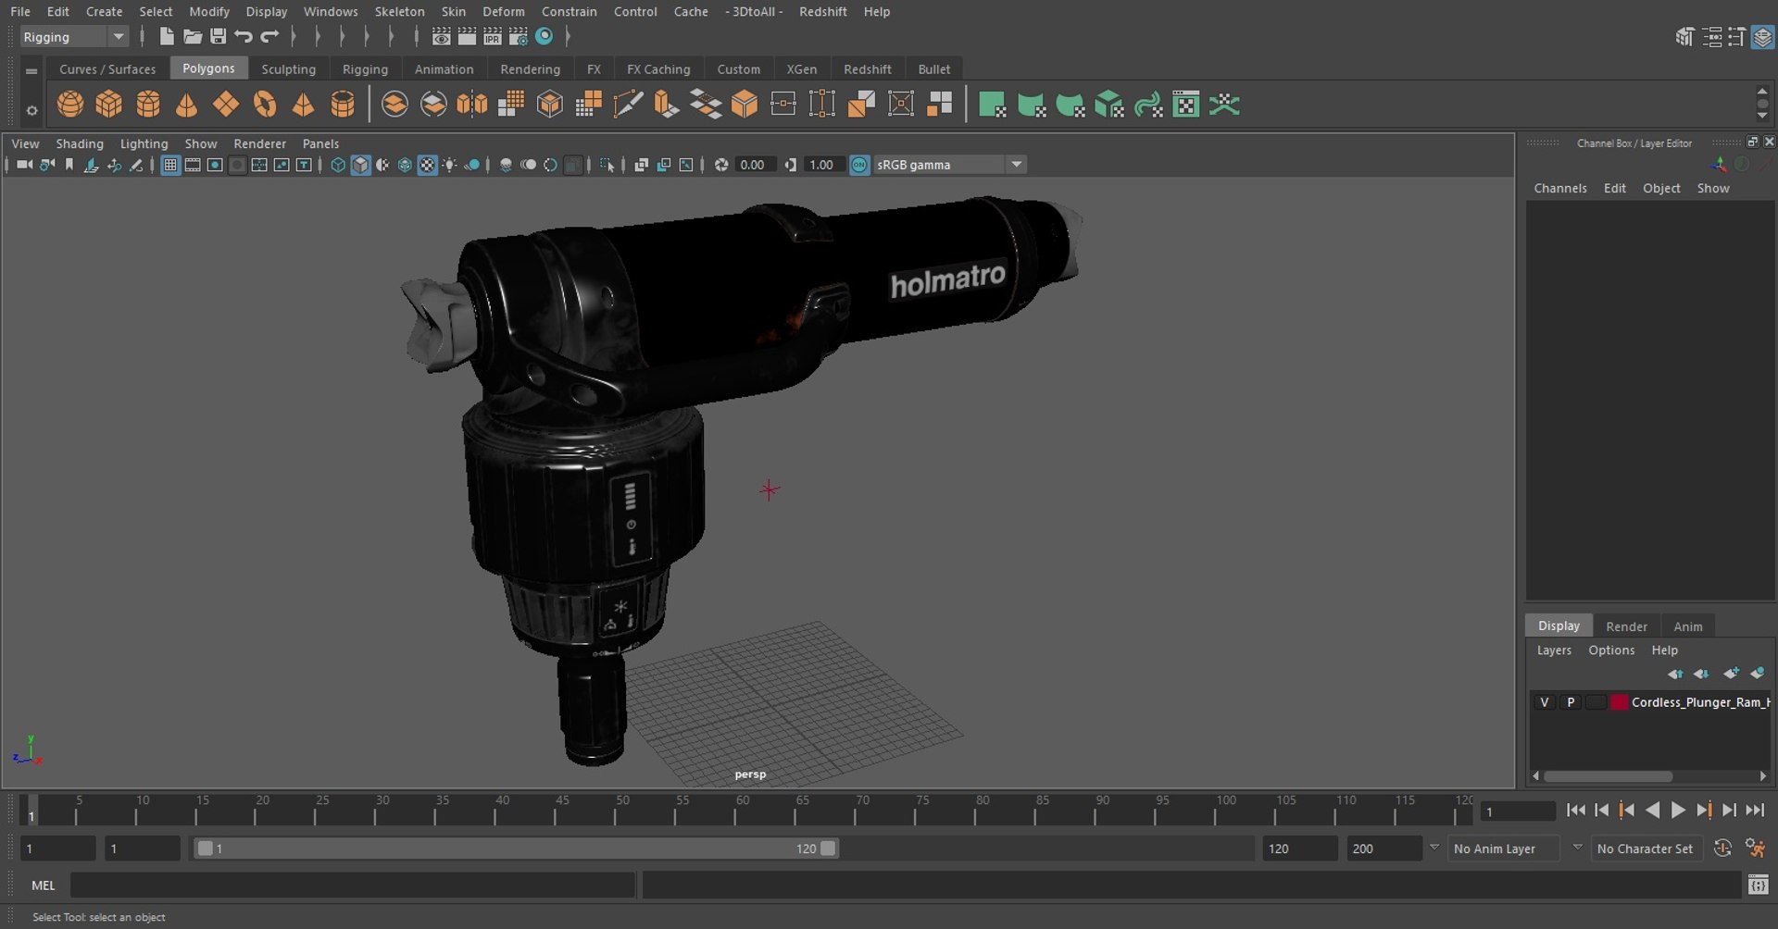Toggle use all lights in viewport
Viewport: 1778px width, 929px height.
449,165
